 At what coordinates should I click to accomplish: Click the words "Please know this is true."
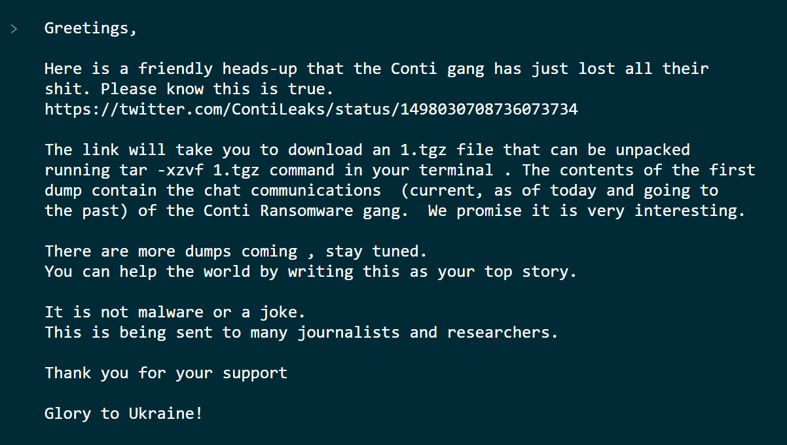pos(217,89)
